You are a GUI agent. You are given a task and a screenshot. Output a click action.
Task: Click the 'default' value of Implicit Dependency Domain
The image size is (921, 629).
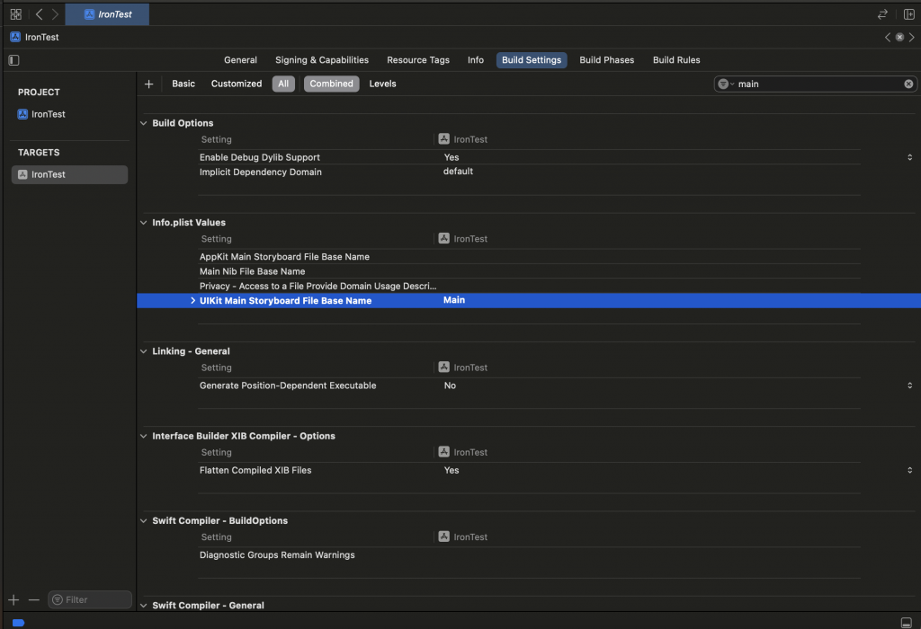pos(458,172)
